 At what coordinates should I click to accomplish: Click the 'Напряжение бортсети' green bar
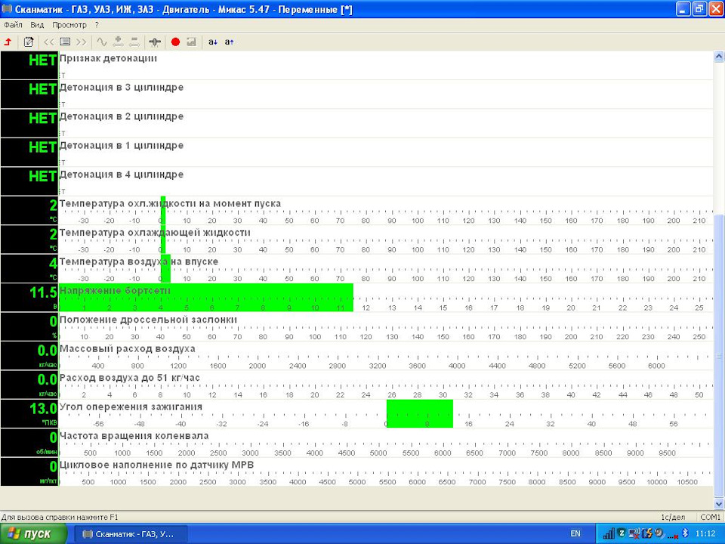(206, 298)
